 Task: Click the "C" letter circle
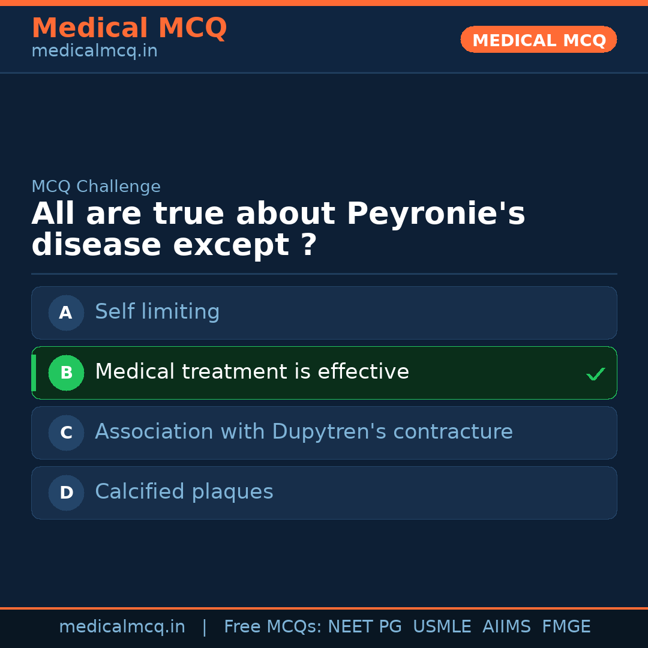[x=66, y=433]
